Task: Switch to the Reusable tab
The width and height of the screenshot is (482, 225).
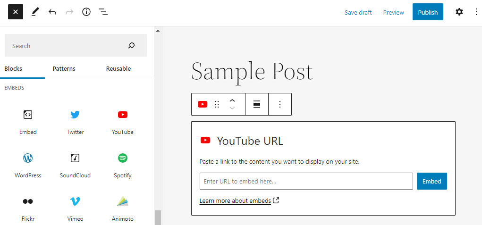Action: pos(118,69)
